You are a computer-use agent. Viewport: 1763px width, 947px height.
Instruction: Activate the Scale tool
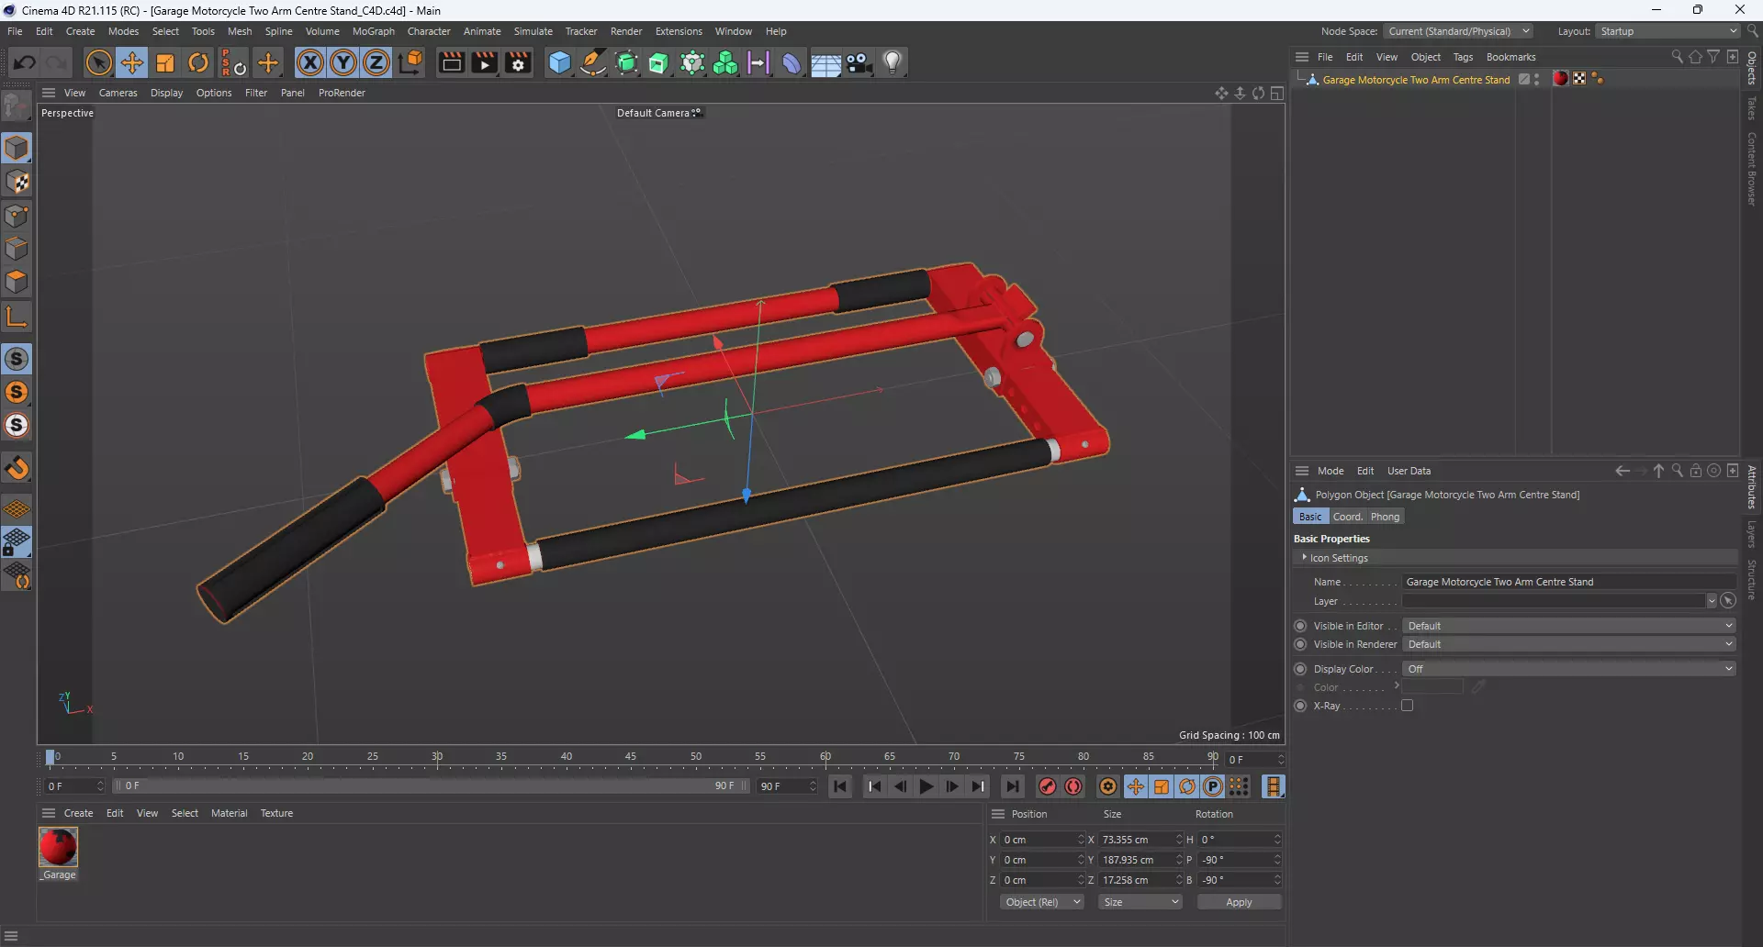[165, 62]
